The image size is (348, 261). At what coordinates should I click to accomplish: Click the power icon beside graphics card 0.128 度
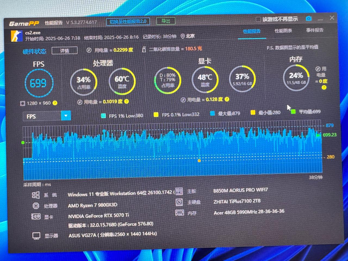point(183,100)
